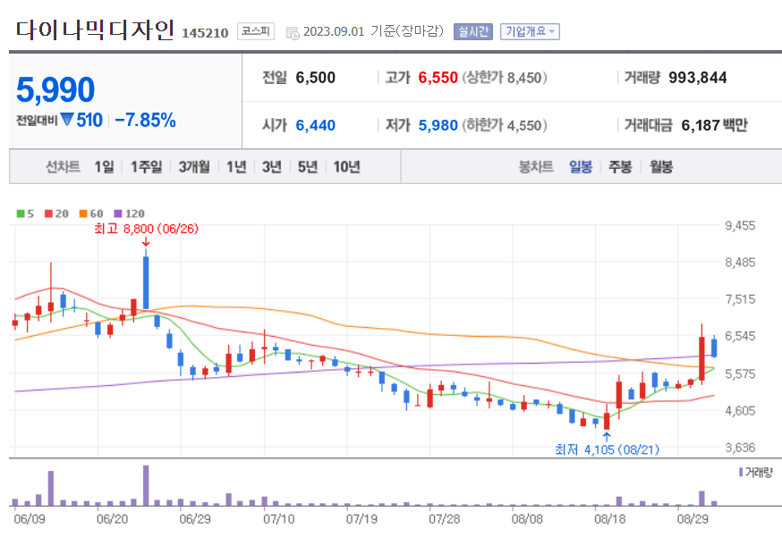Click the 코스피 market badge
This screenshot has width=782, height=537.
tap(255, 31)
